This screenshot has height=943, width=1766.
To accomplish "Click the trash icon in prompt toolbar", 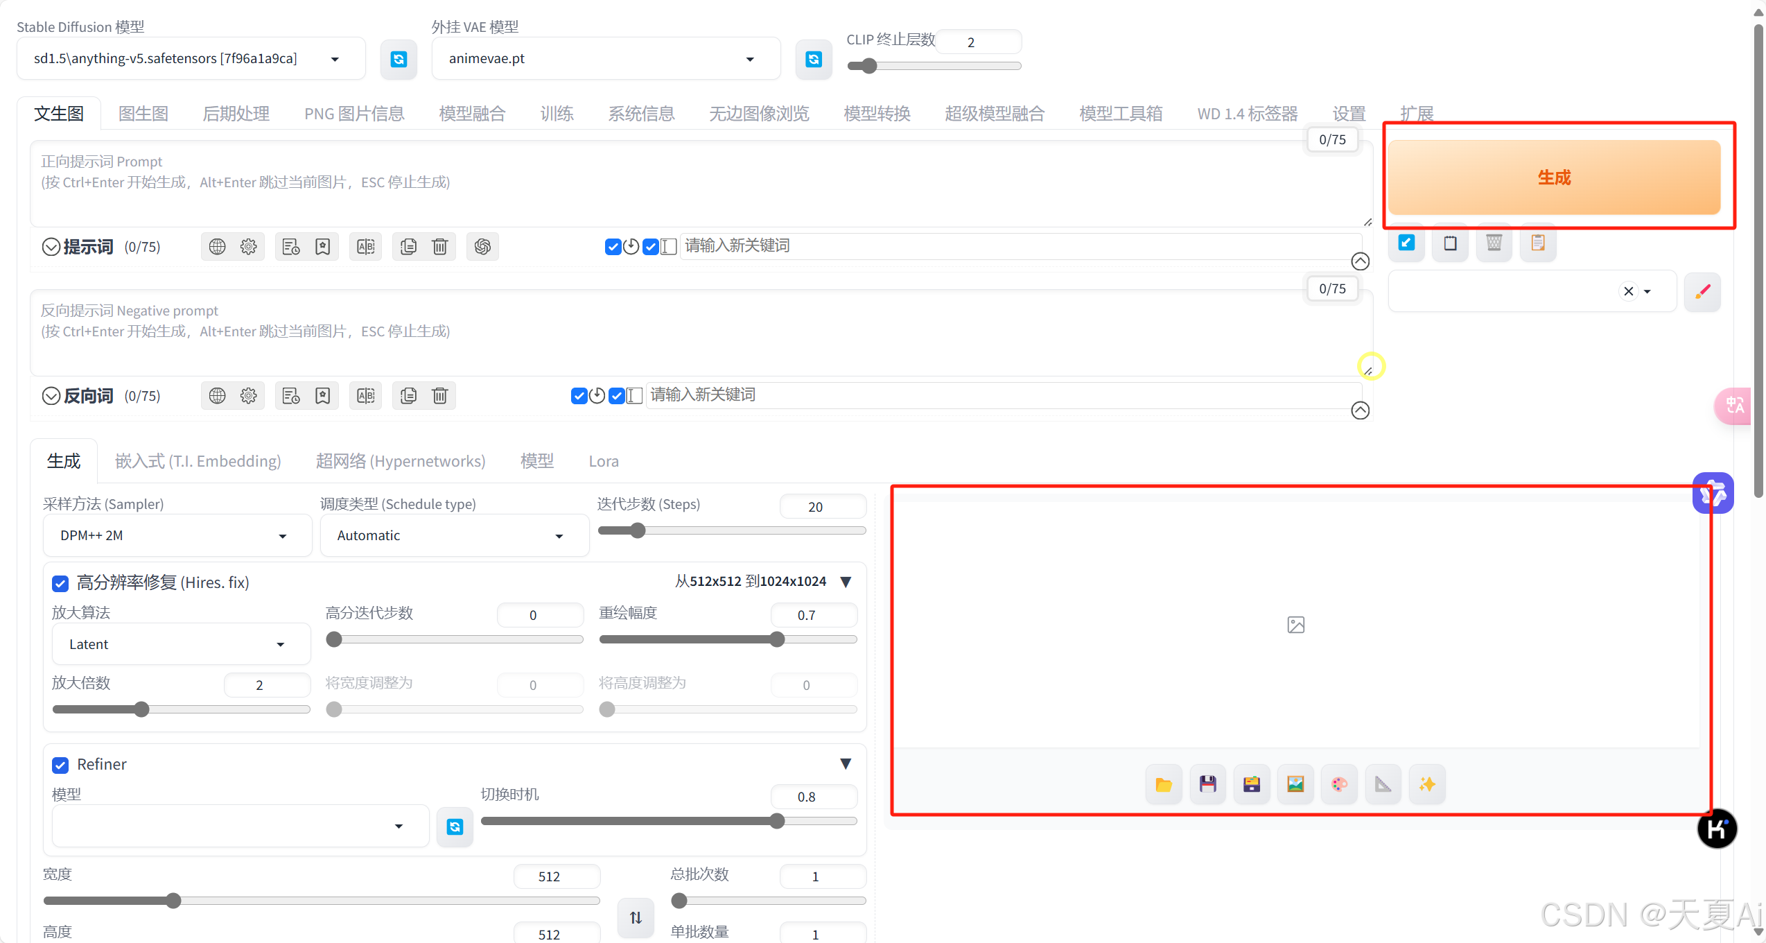I will click(440, 247).
